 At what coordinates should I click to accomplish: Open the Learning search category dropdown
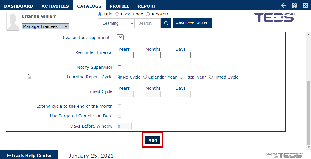116,23
